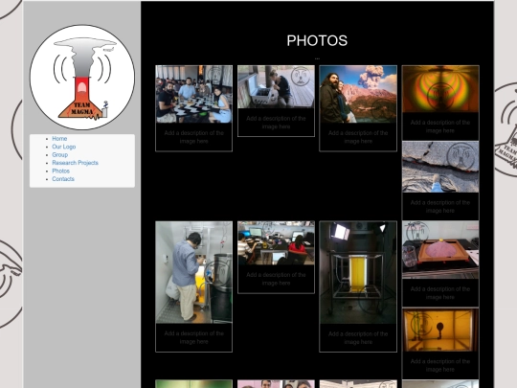Open the Group page link
Viewport: 517px width, 388px height.
click(60, 155)
